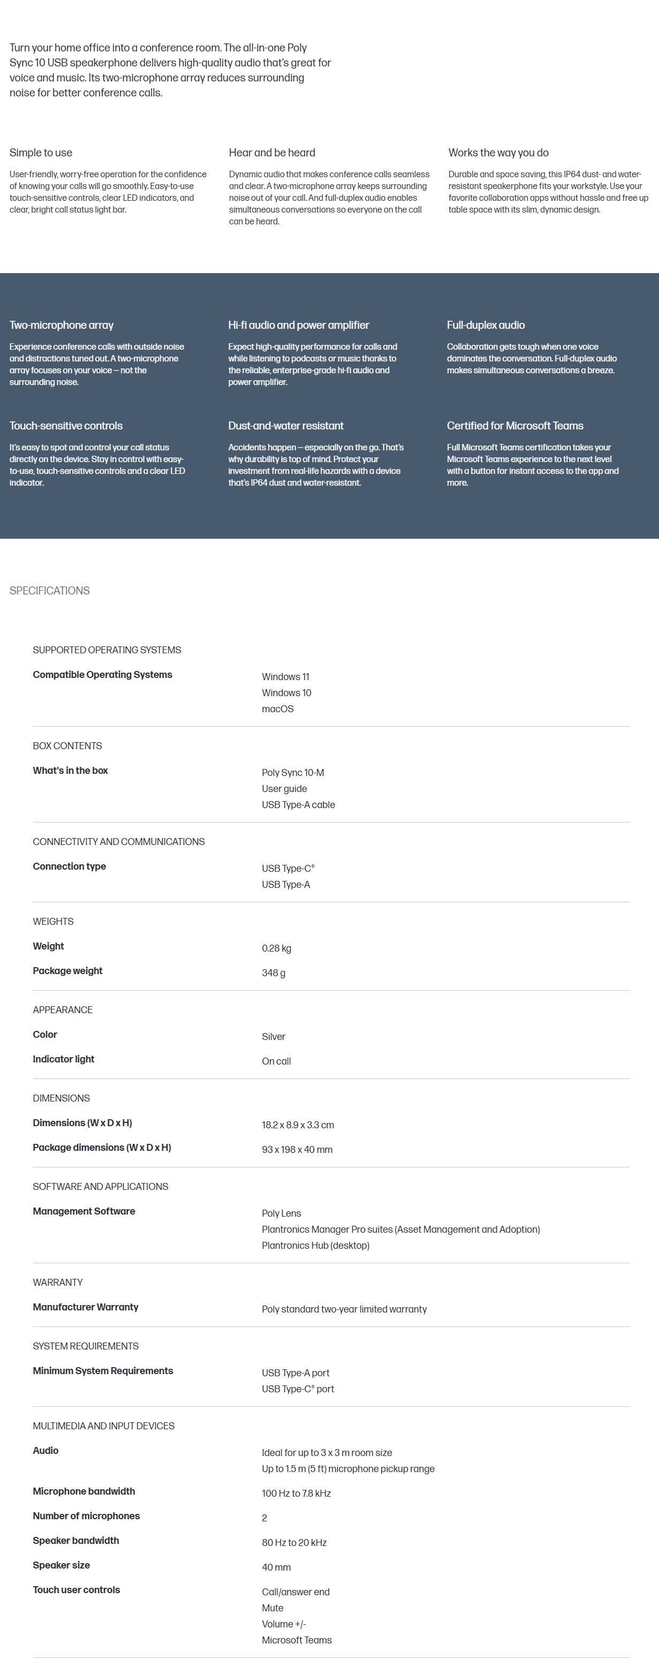This screenshot has height=1659, width=659.
Task: Click the 'Full-duplex audio' feature title
Action: (486, 325)
